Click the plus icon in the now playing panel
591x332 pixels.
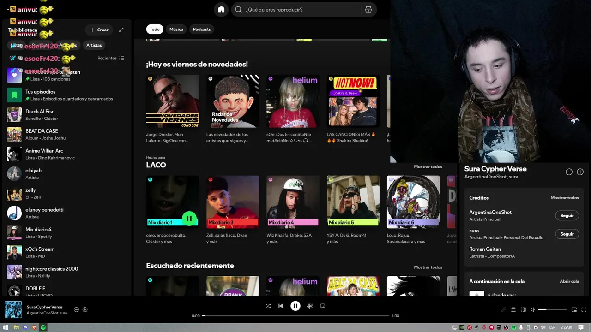click(580, 172)
